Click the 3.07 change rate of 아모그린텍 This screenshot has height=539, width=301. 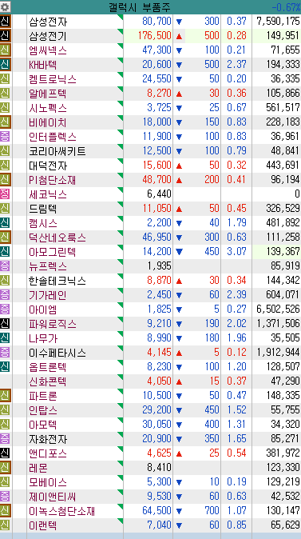(x=236, y=252)
